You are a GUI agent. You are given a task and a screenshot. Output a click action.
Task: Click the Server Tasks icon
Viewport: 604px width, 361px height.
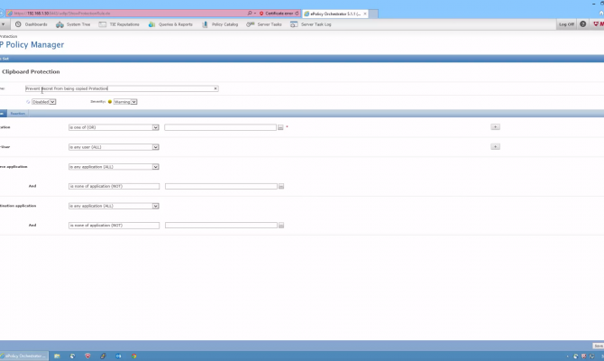[251, 24]
